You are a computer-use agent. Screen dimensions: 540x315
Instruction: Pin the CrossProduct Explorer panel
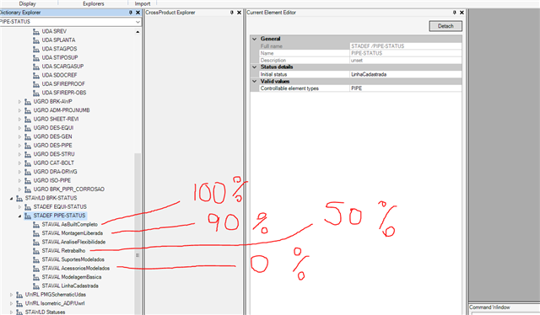tap(232, 13)
